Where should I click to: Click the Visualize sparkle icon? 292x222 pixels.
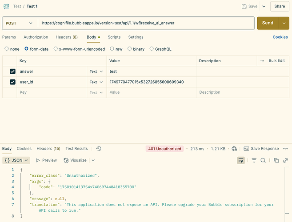coord(66,160)
